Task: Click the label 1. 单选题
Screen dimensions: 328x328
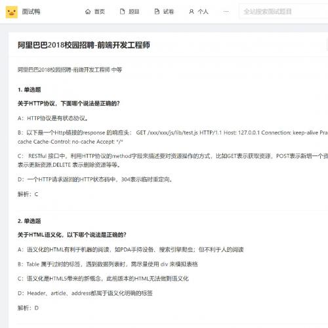Action: [x=30, y=90]
